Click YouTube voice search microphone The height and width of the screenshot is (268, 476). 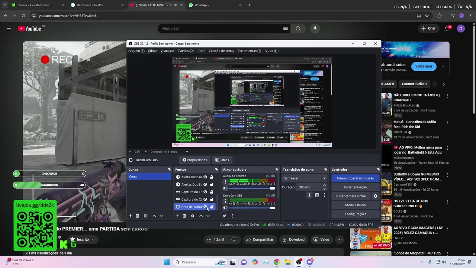(315, 29)
